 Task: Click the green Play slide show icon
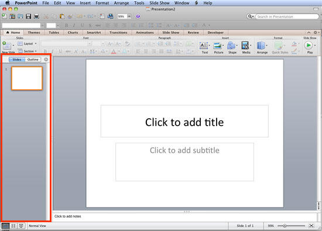(x=308, y=46)
